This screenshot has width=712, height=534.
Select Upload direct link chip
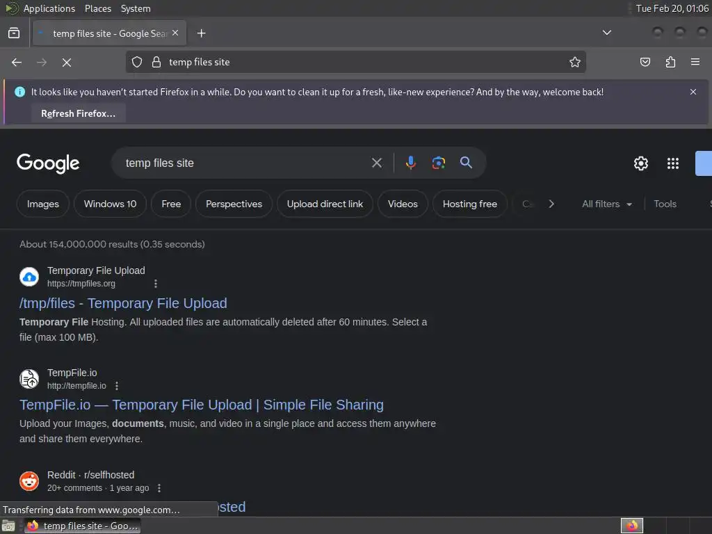[x=325, y=204]
